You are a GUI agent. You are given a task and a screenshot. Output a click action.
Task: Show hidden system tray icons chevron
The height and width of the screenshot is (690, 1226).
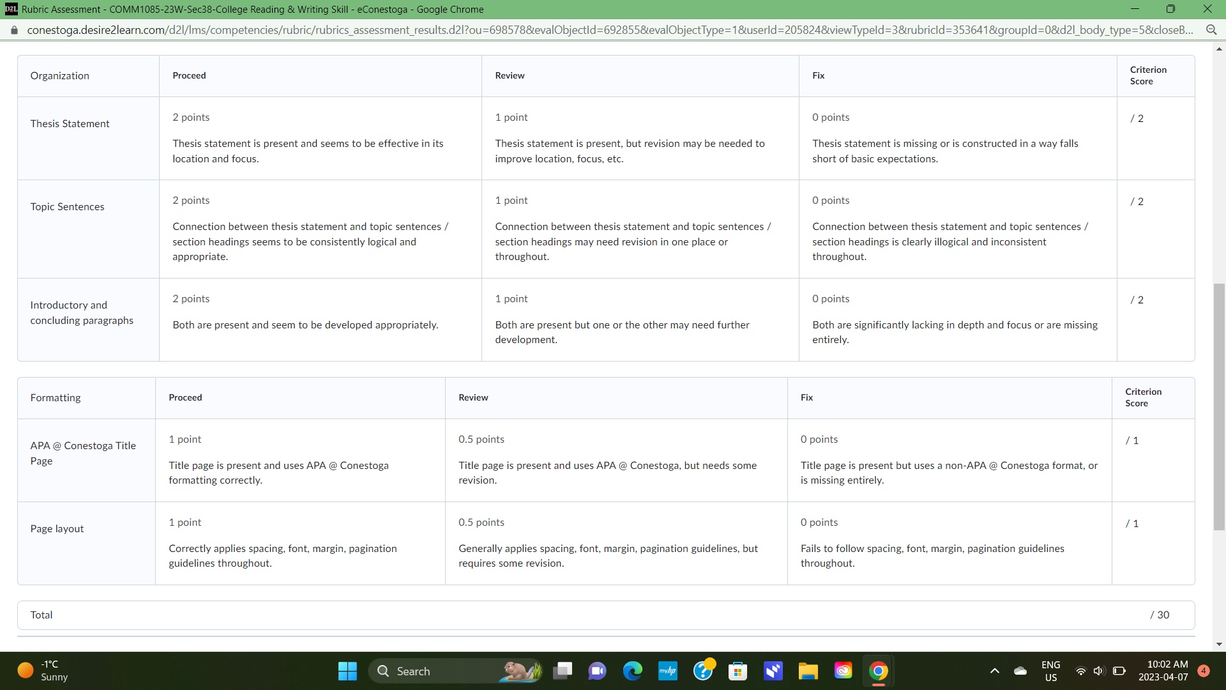tap(994, 671)
